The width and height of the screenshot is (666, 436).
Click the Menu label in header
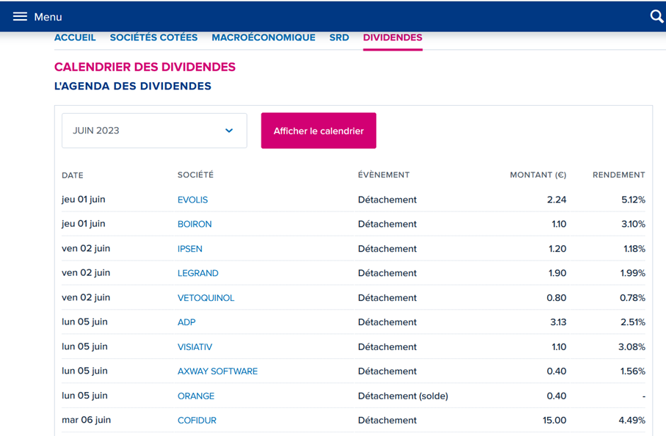pyautogui.click(x=48, y=17)
